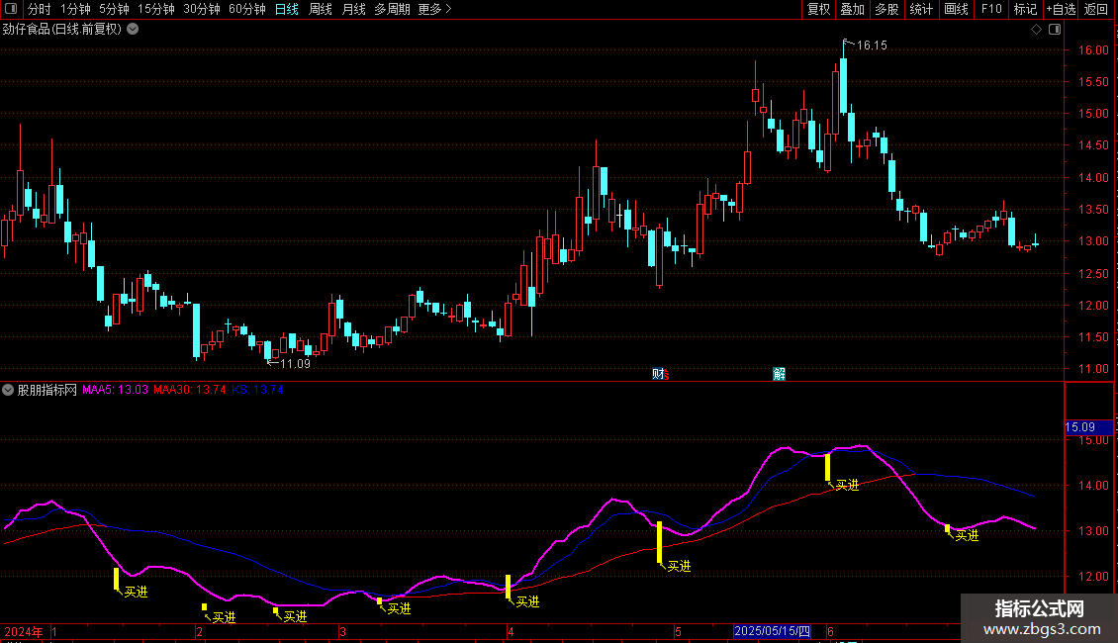
Task: Click the 2025/05/15/四 date marker
Action: coord(772,631)
